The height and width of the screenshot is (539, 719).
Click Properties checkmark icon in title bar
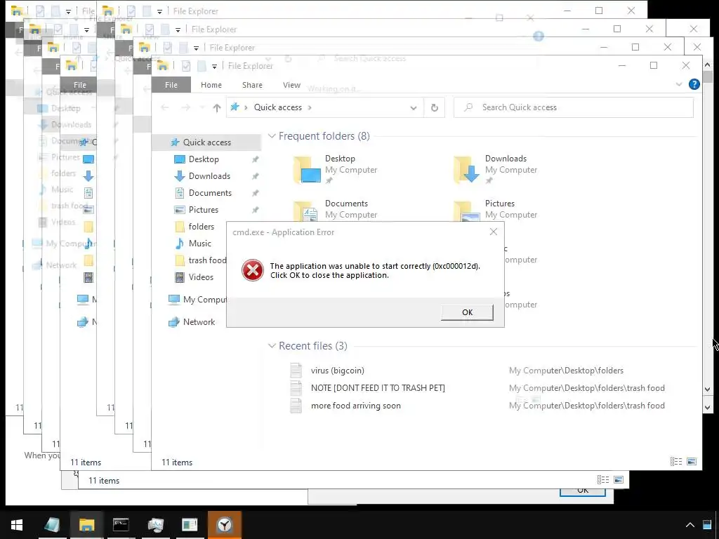pyautogui.click(x=186, y=66)
